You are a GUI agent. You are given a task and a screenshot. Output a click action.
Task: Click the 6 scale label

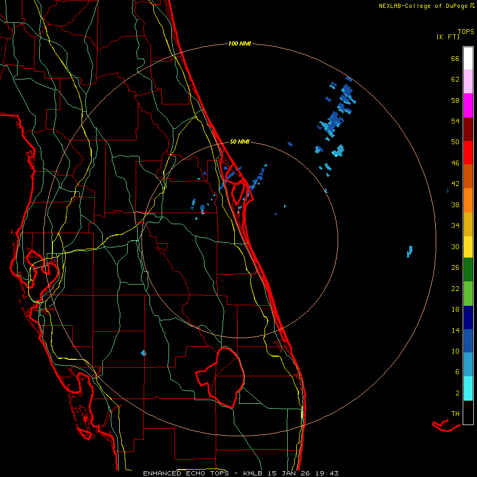(x=457, y=372)
